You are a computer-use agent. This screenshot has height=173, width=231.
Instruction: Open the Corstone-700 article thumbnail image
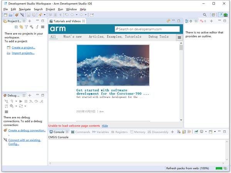[x=112, y=65]
